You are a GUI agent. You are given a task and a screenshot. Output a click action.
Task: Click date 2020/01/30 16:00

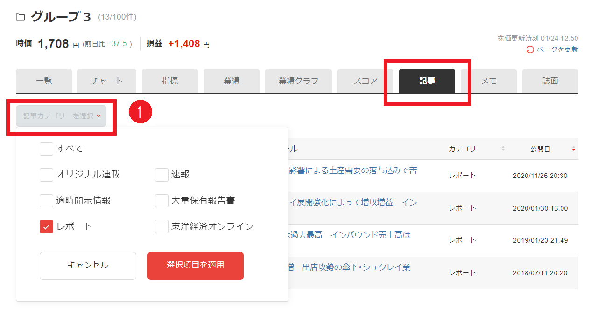tap(540, 208)
